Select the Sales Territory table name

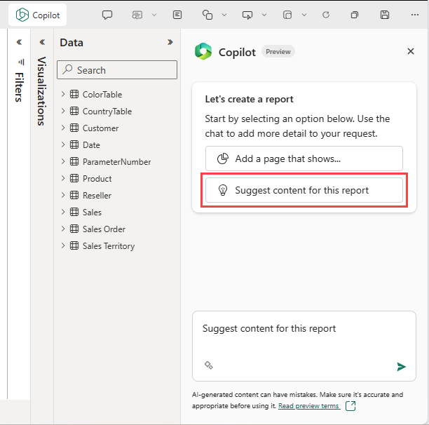click(109, 246)
